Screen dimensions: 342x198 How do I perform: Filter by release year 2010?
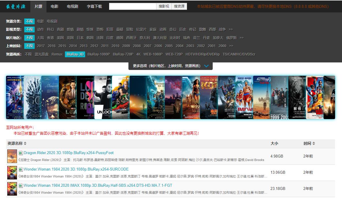115,46
